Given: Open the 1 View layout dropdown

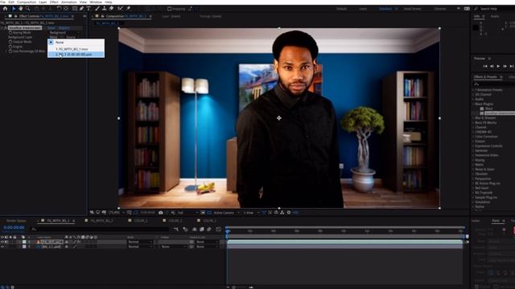Looking at the screenshot, I should [x=251, y=213].
